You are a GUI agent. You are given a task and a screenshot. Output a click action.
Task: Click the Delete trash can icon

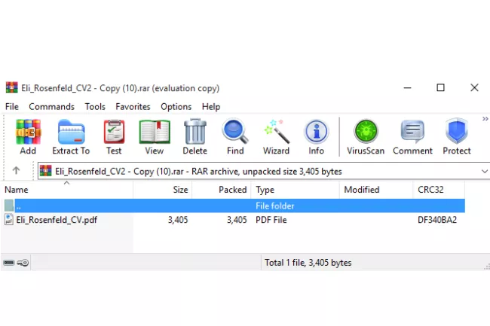point(195,132)
